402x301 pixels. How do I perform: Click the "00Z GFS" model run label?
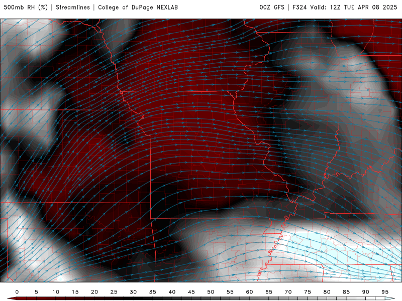pyautogui.click(x=272, y=8)
